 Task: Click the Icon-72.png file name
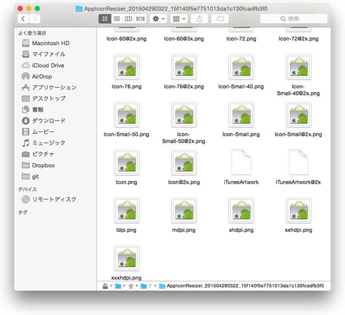click(x=241, y=39)
